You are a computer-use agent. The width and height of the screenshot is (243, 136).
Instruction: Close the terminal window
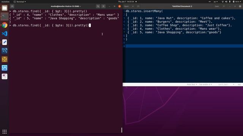point(120,6)
